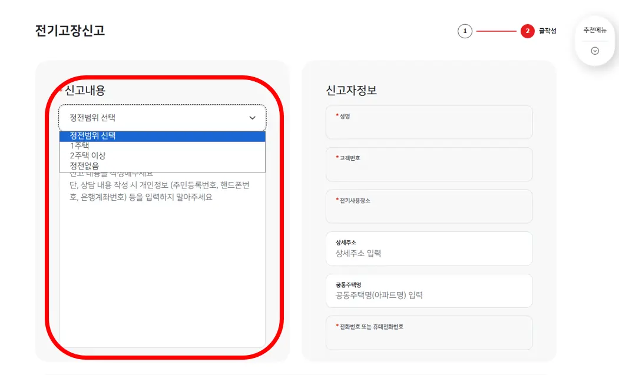The width and height of the screenshot is (619, 375).
Task: Open the 정전범위 선택 dropdown arrow
Action: click(252, 118)
